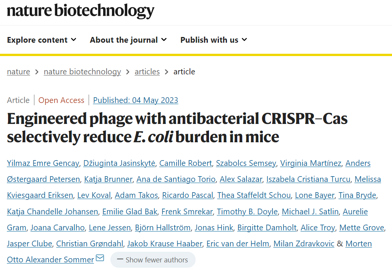392x270 pixels.
Task: Go to the nature breadcrumb link
Action: 18,72
